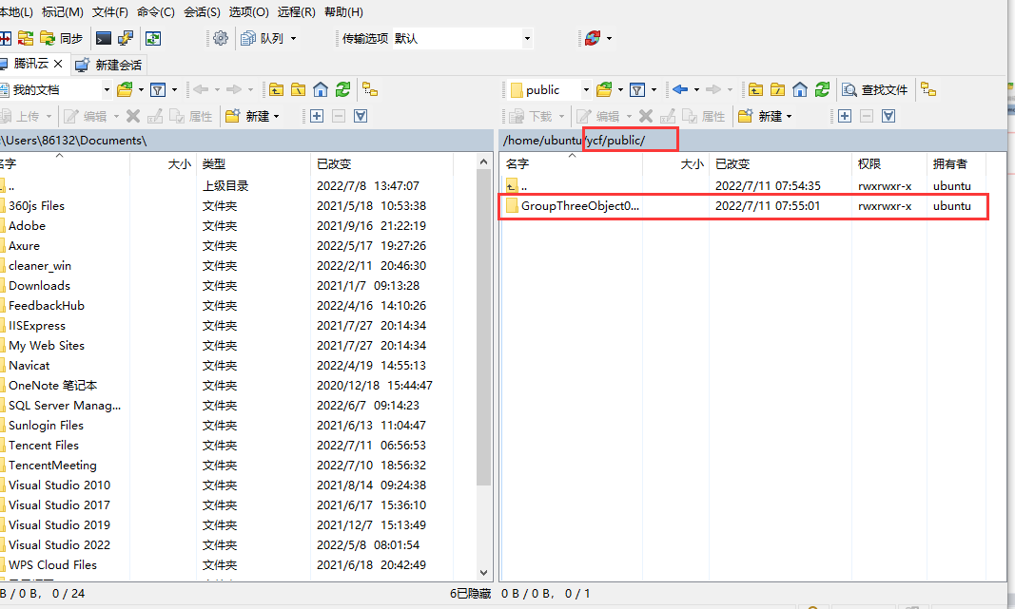
Task: Expand the 新建 (New) menu in remote pane
Action: point(769,115)
